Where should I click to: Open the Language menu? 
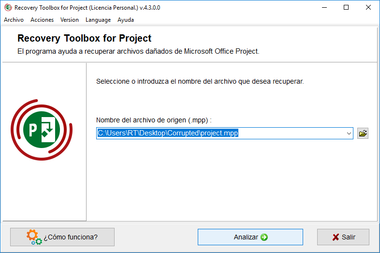click(98, 20)
